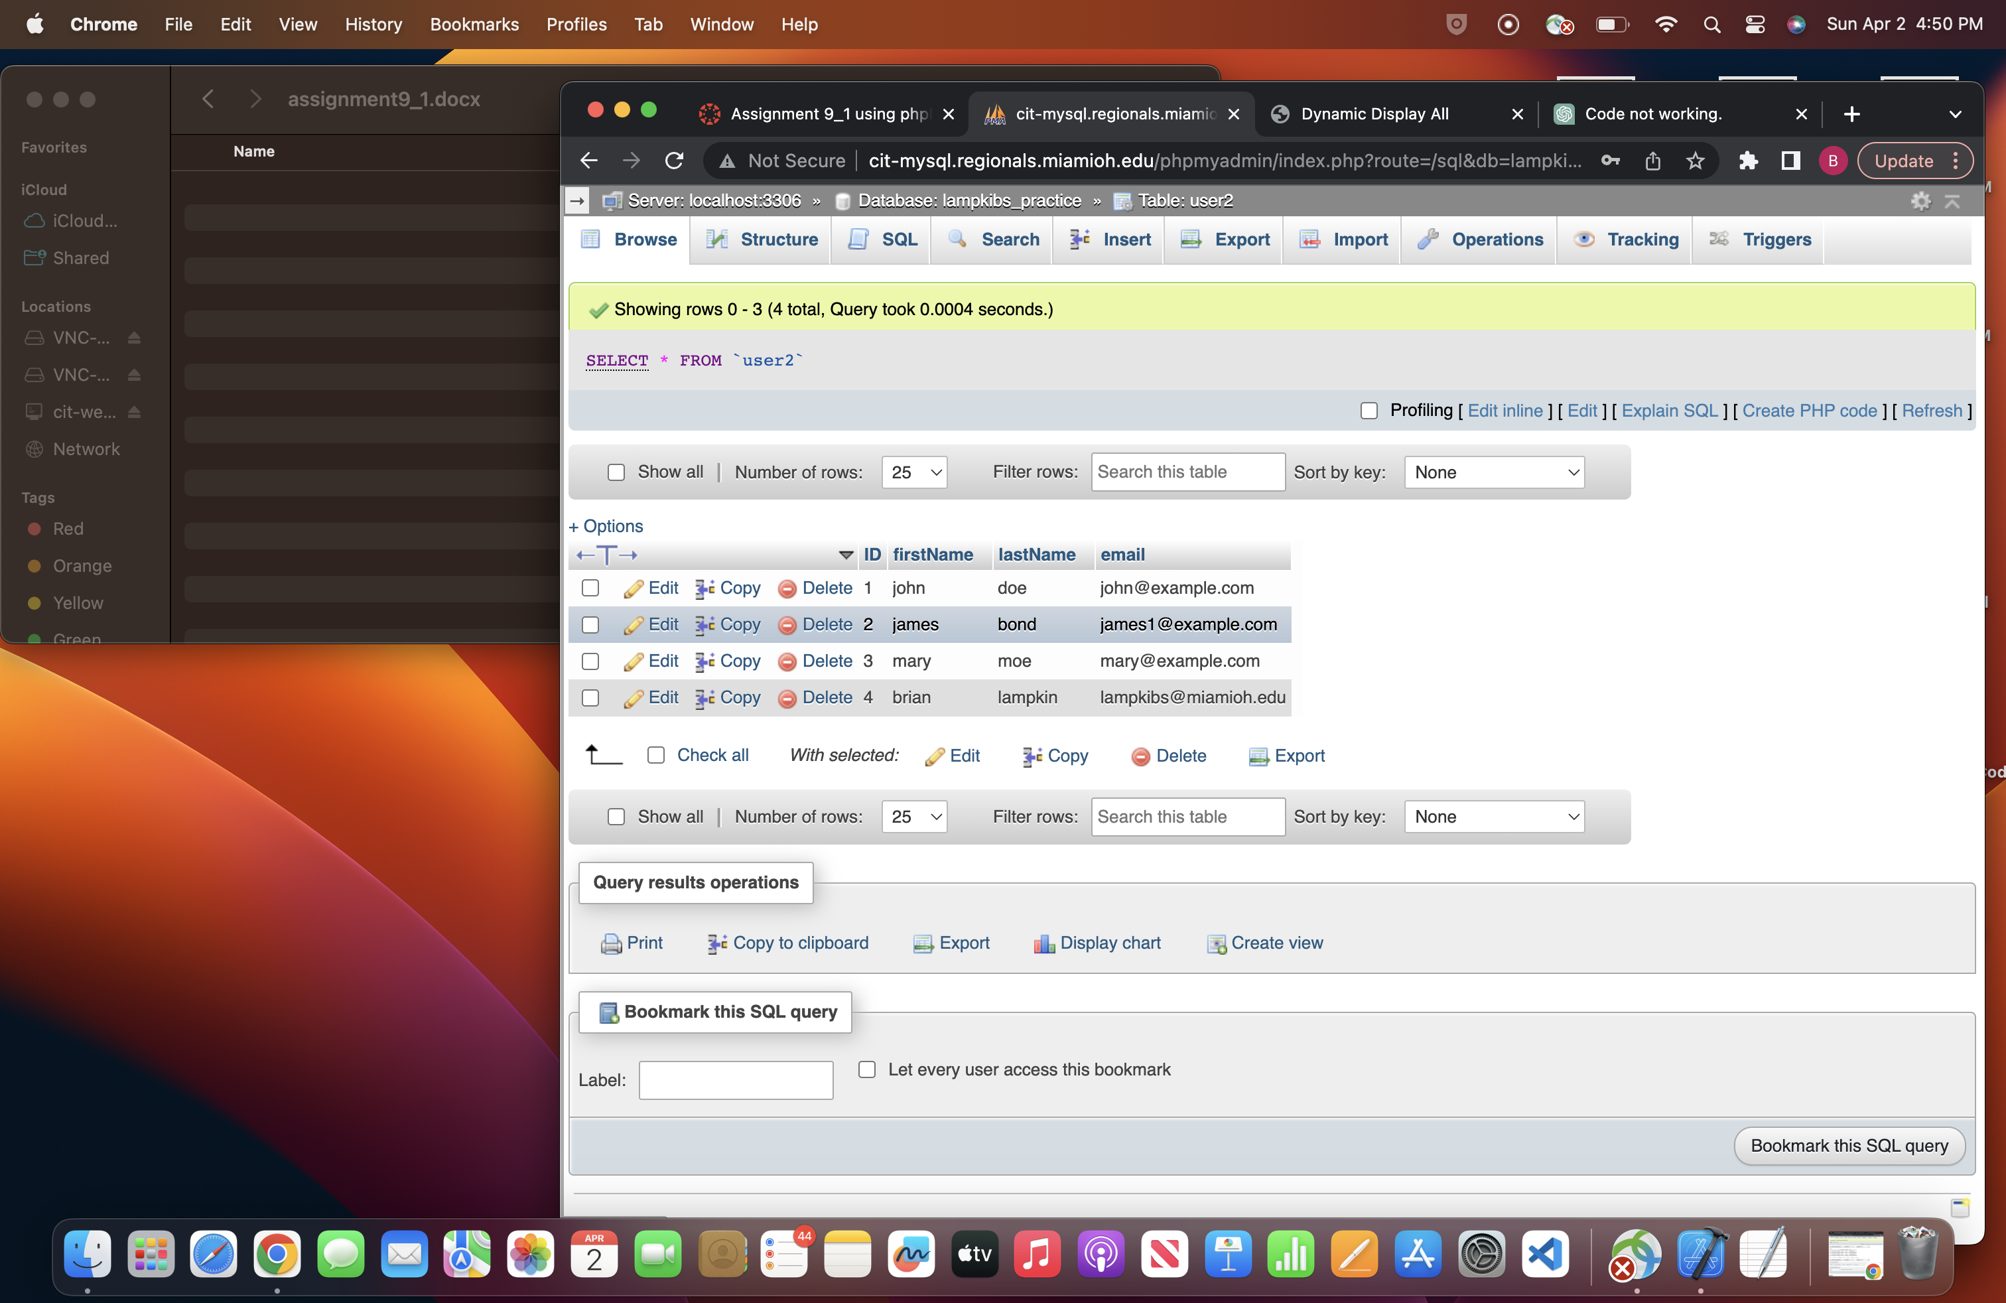Open top Number of rows dropdown
This screenshot has height=1303, width=2006.
click(x=915, y=472)
